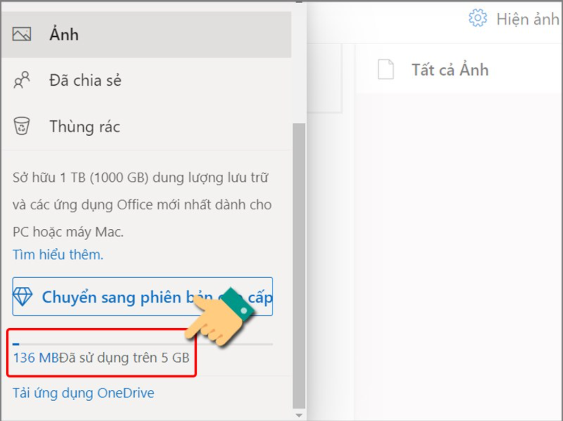The width and height of the screenshot is (563, 421).
Task: Click 'Đã sử dụng trên 5 GB' text
Action: point(124,357)
